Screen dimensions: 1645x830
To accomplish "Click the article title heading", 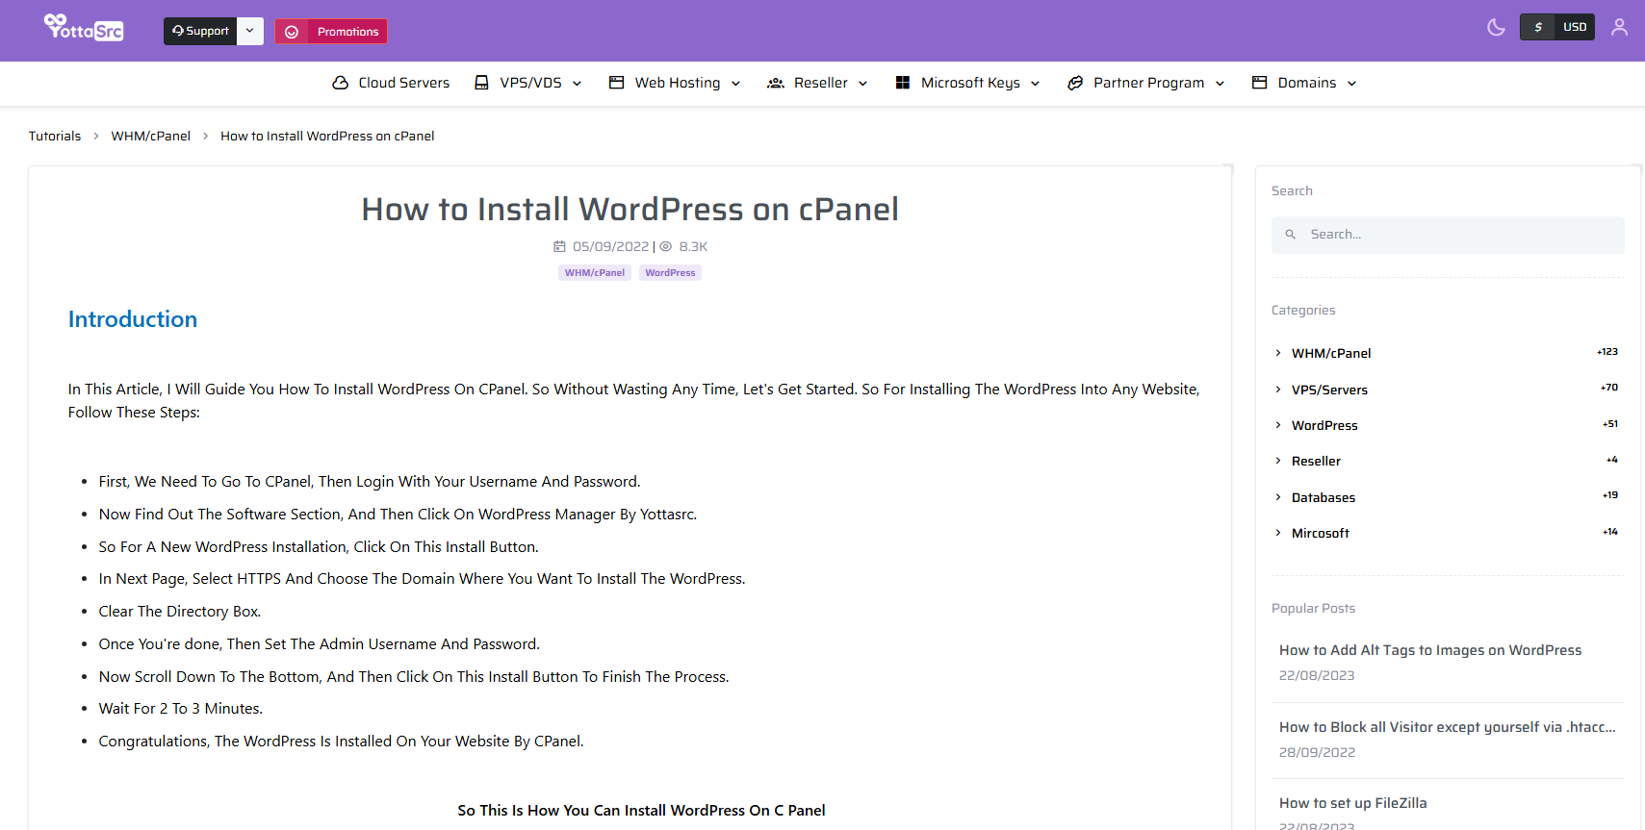I will [x=630, y=209].
